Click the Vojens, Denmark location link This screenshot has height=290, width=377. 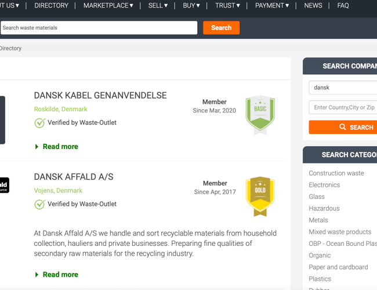[x=58, y=190]
